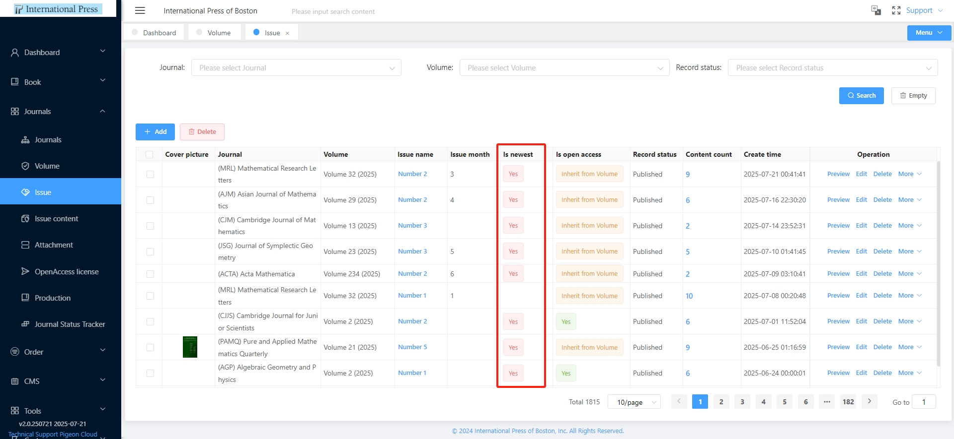This screenshot has width=954, height=439.
Task: Click the Issue tag icon in sidebar
Action: coord(25,192)
